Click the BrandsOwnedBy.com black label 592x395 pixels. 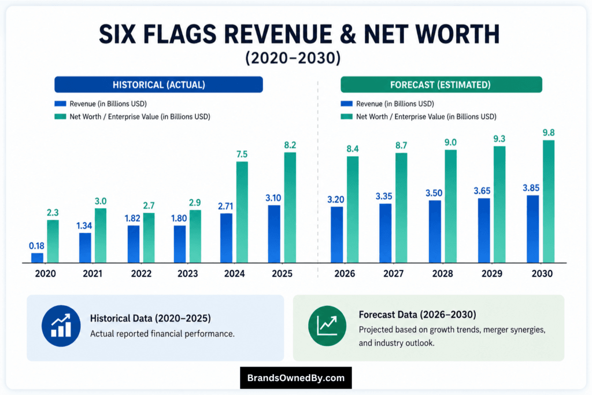[295, 378]
